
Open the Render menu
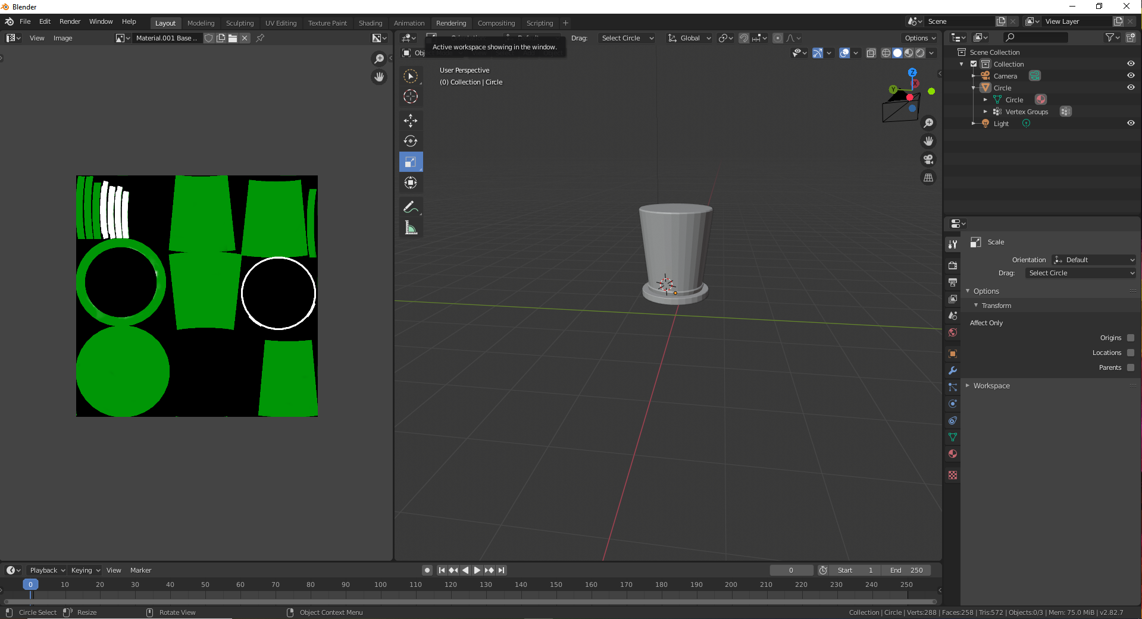70,21
